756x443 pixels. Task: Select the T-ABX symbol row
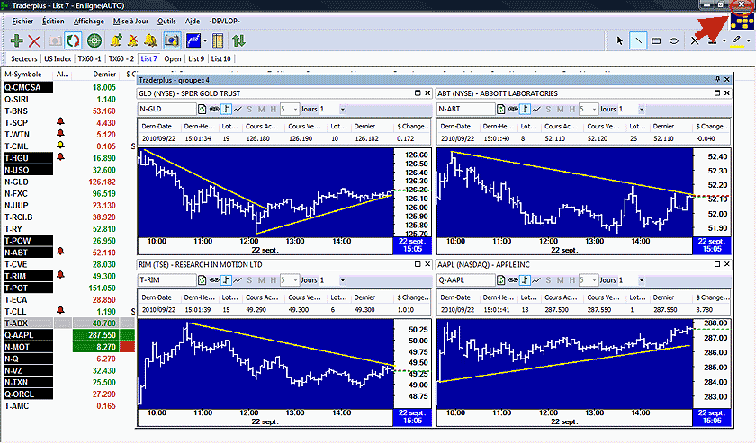(x=28, y=323)
